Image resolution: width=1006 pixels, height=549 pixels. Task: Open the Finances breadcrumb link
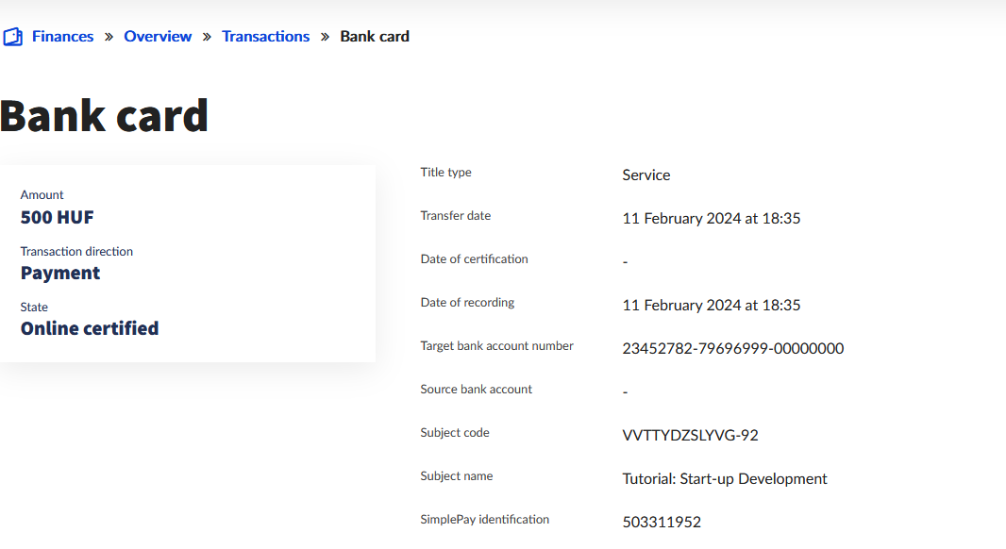tap(62, 37)
